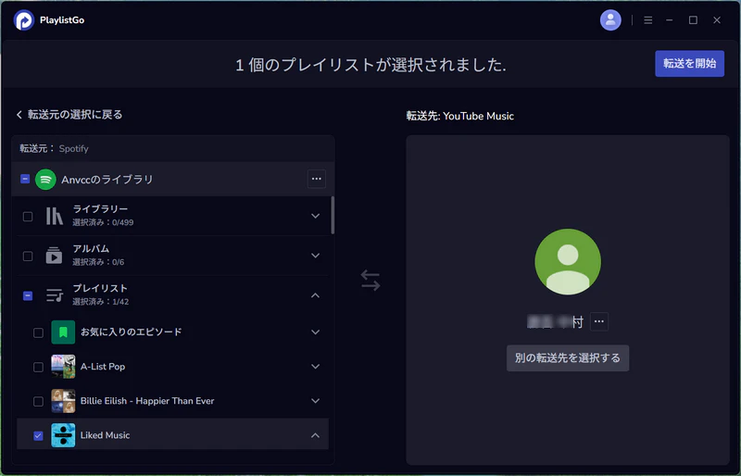Click the Liked Music cover thumbnail
Viewport: 741px width, 476px height.
point(63,435)
